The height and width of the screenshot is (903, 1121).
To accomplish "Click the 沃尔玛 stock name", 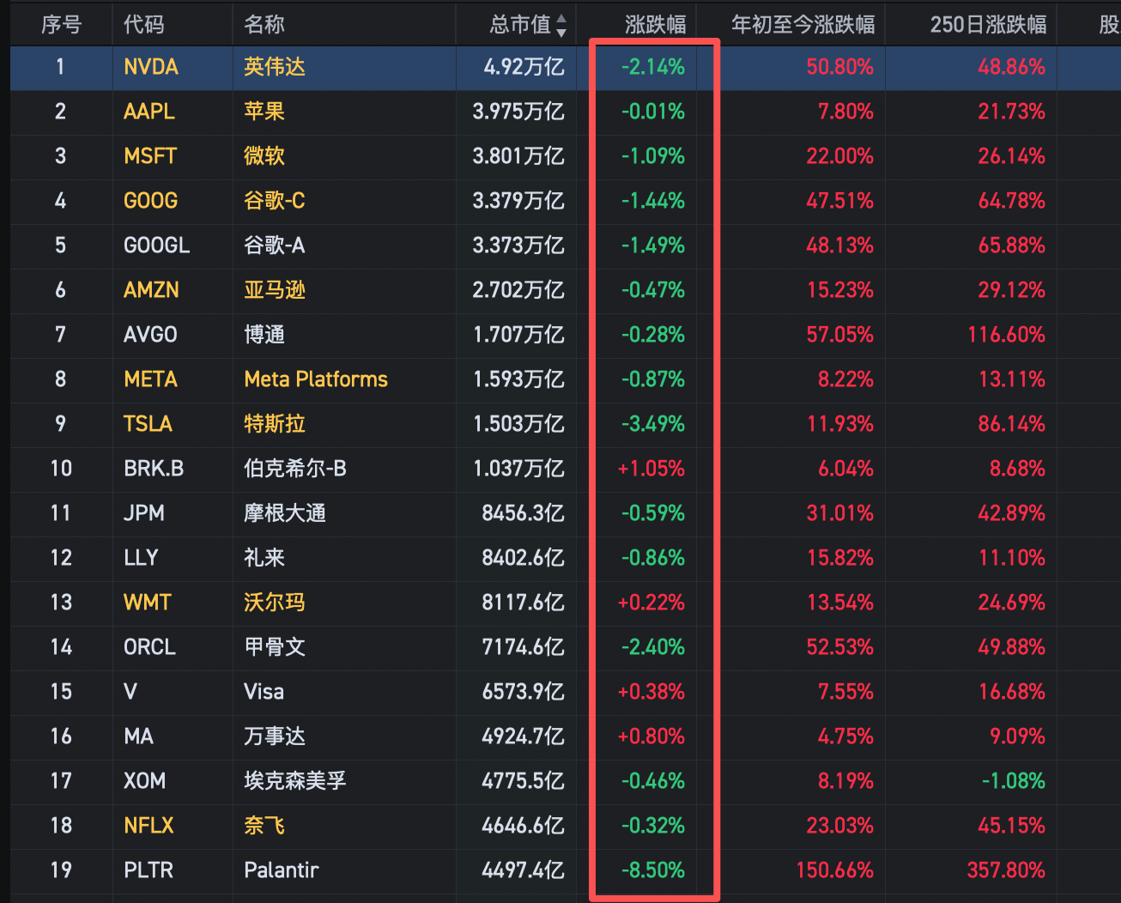I will tap(275, 603).
